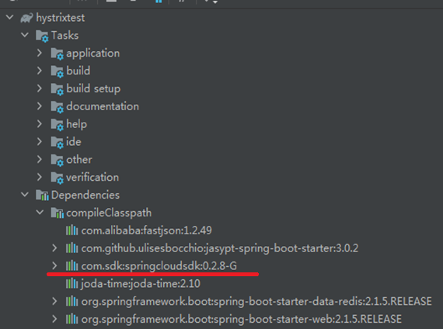Collapse the Tasks group

pos(25,35)
